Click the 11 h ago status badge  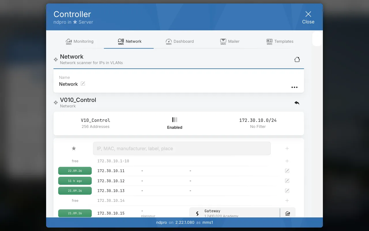(x=75, y=181)
